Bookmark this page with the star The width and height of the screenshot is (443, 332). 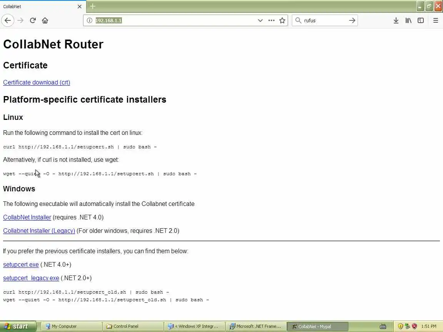pos(282,20)
